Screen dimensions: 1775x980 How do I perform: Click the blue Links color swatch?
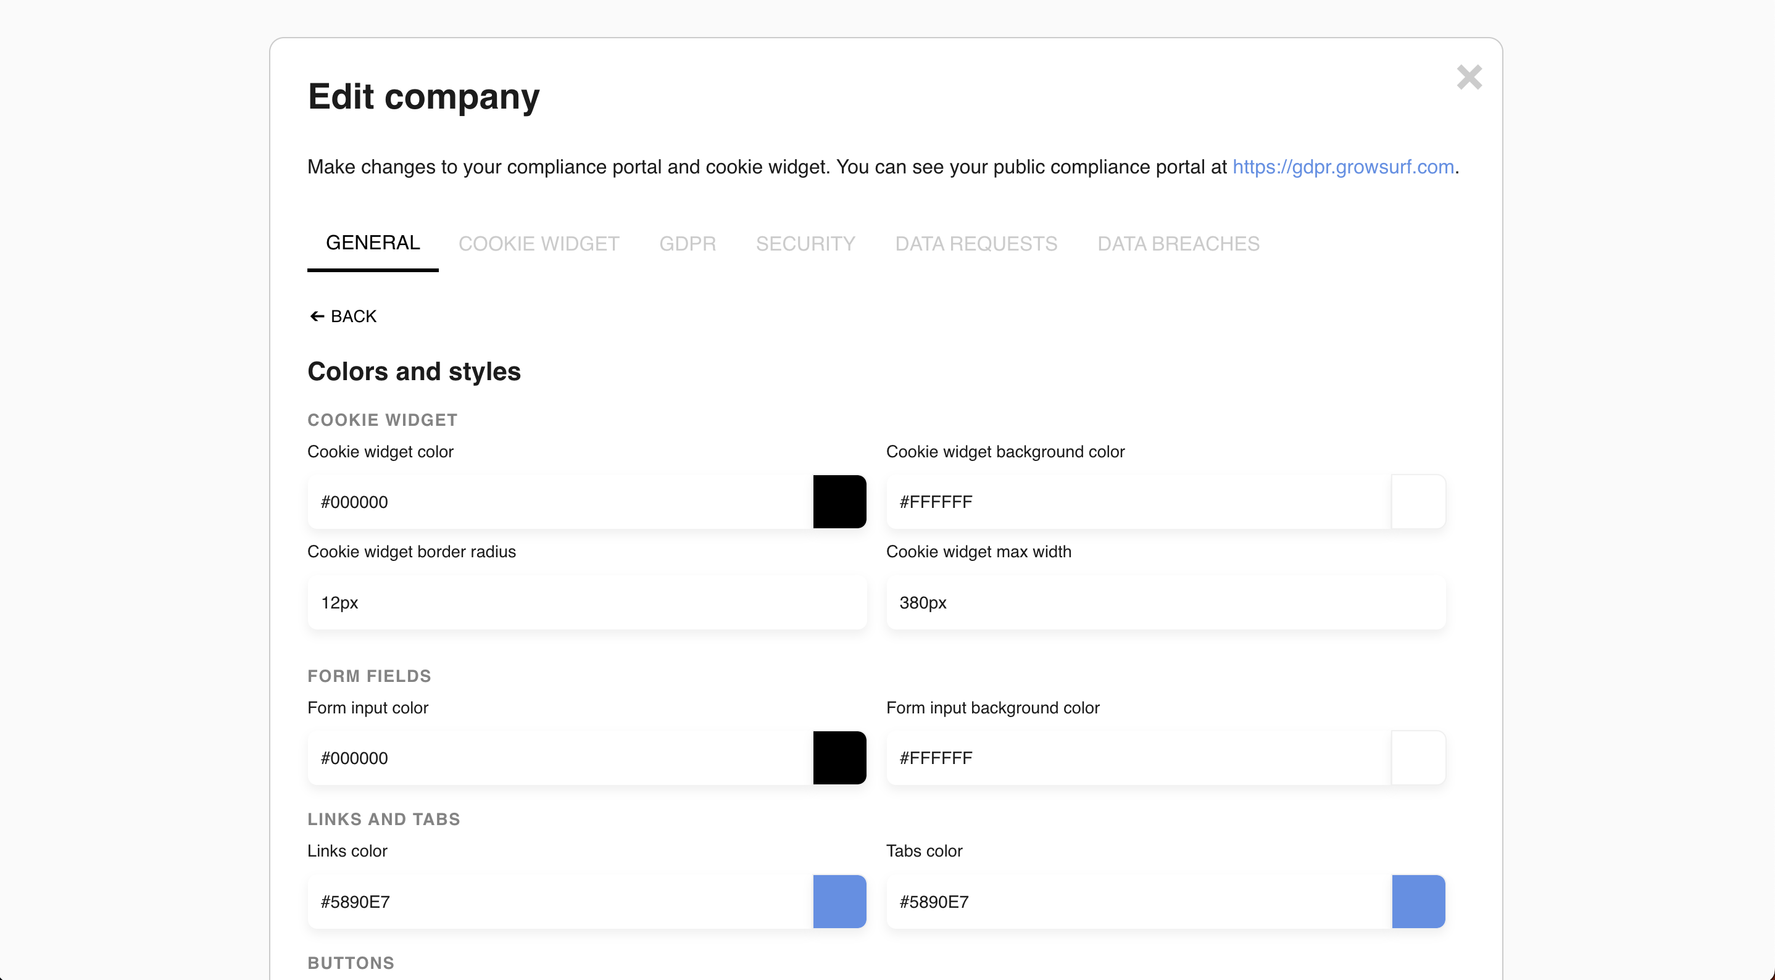tap(839, 902)
